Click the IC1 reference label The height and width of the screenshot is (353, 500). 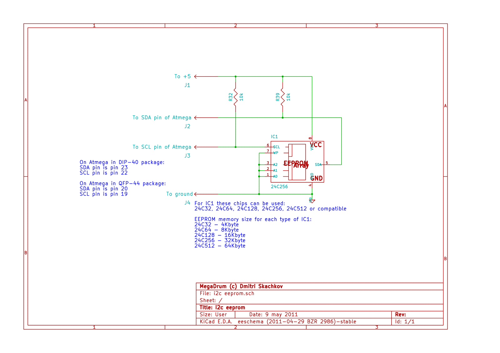coord(274,137)
